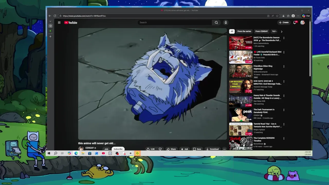Open the Read aloud icon in address bar
329x185 pixels.
click(x=273, y=16)
